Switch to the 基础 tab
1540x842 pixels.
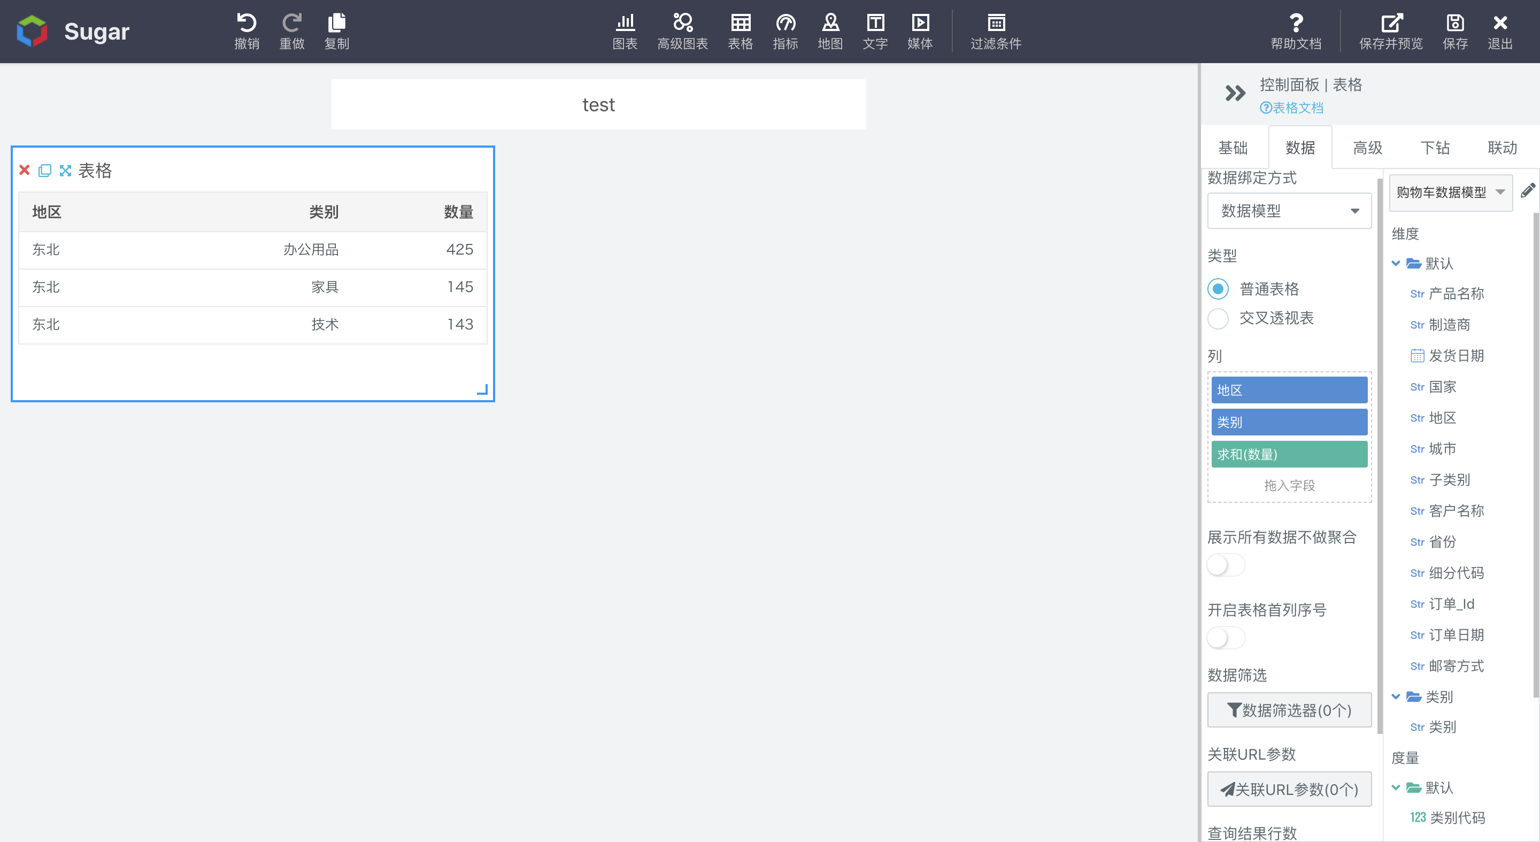pyautogui.click(x=1233, y=148)
